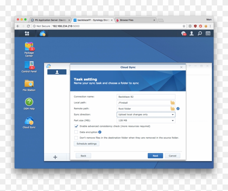Open the Main Menu grid icon
The height and width of the screenshot is (191, 228).
coord(27,33)
